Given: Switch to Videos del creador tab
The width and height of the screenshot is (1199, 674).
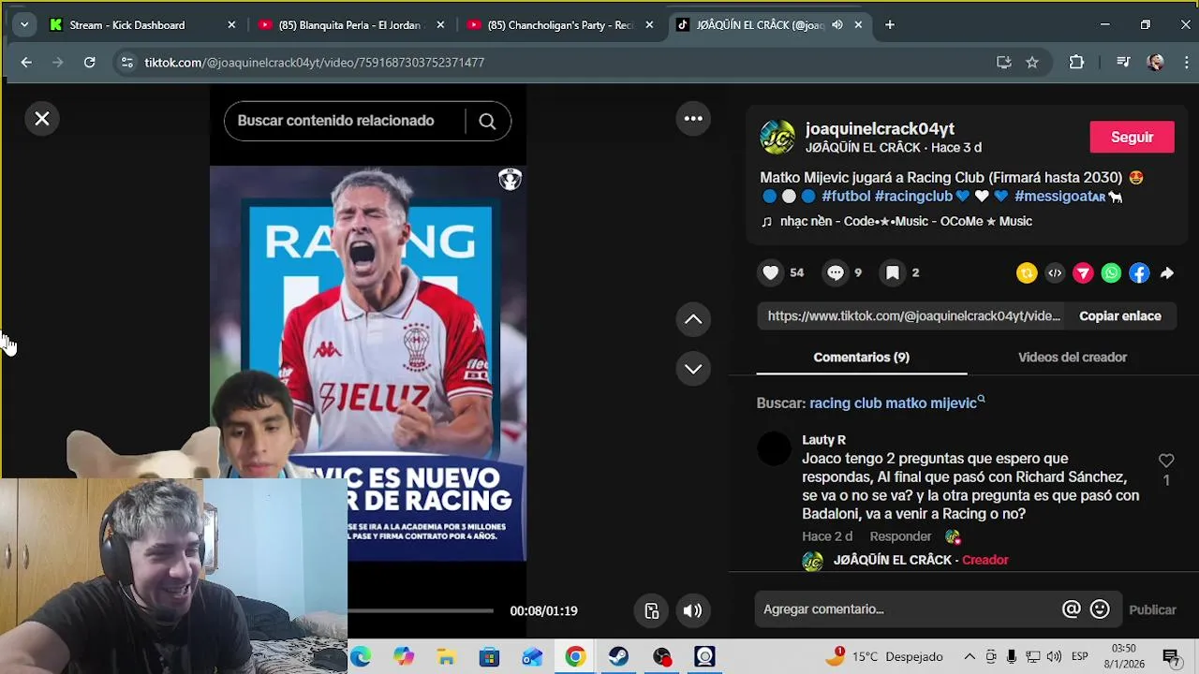Looking at the screenshot, I should click(x=1072, y=357).
